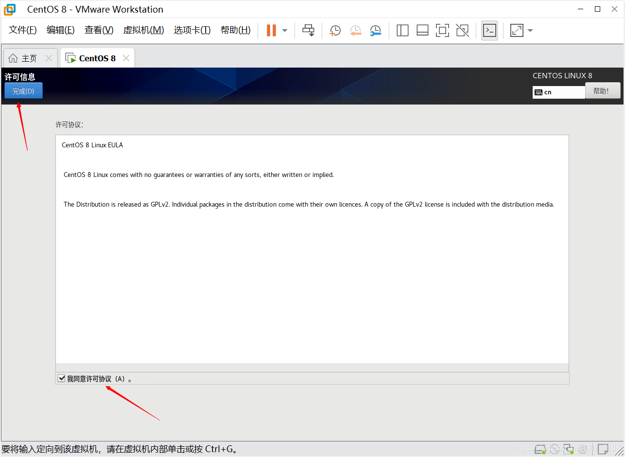Close the 主页 tab
Image resolution: width=625 pixels, height=457 pixels.
(49, 58)
